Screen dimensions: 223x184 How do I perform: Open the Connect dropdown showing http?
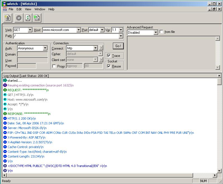coord(96,48)
